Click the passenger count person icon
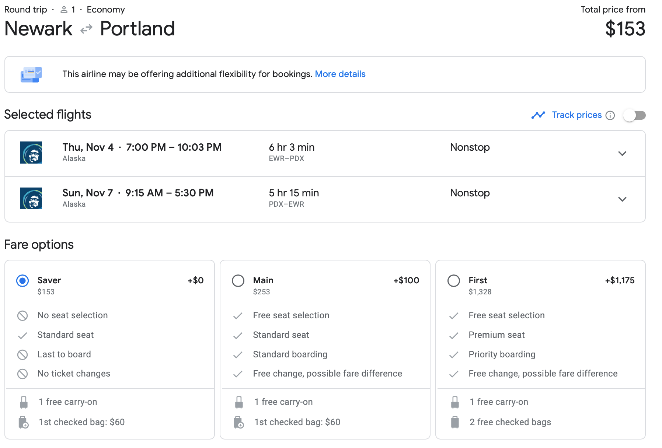 click(x=64, y=10)
